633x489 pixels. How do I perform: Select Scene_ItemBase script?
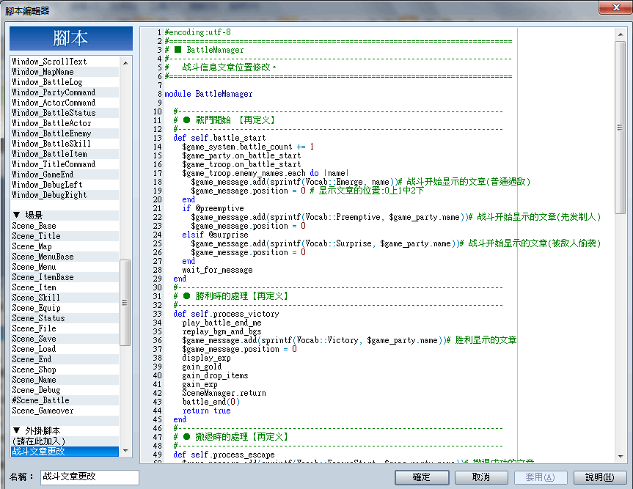point(65,277)
